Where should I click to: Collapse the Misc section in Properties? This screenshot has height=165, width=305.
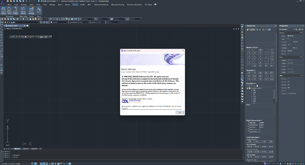click(x=301, y=76)
